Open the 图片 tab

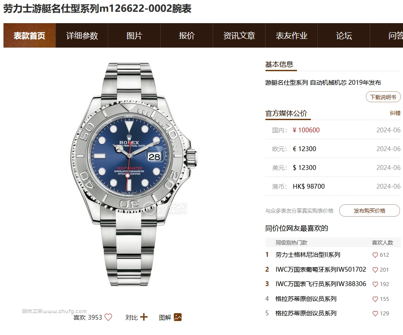coord(134,35)
